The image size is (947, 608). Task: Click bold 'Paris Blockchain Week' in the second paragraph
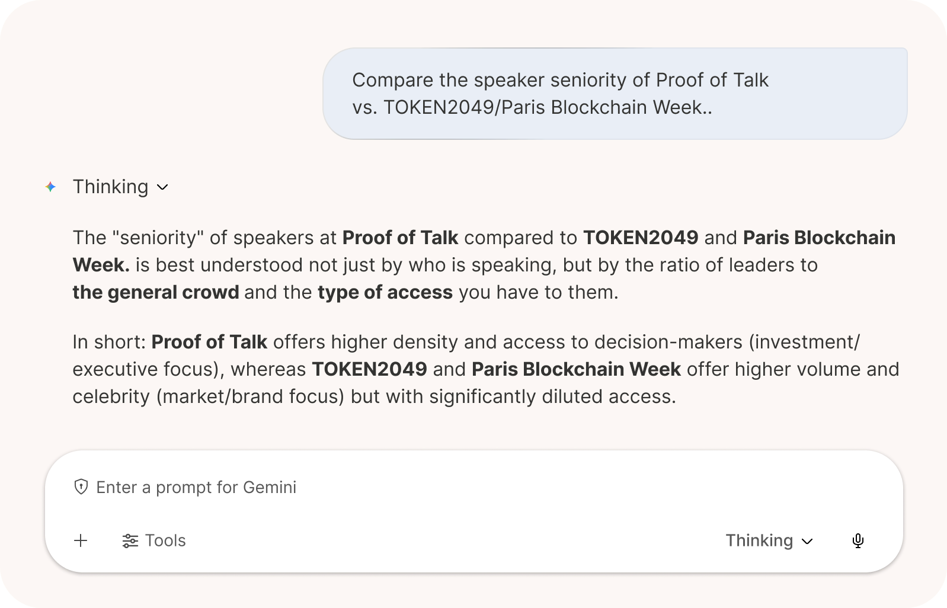pyautogui.click(x=575, y=369)
